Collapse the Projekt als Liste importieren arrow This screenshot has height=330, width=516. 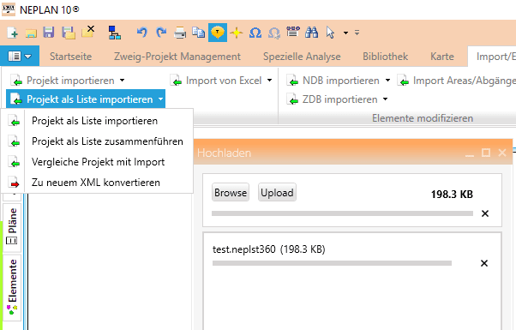[160, 99]
